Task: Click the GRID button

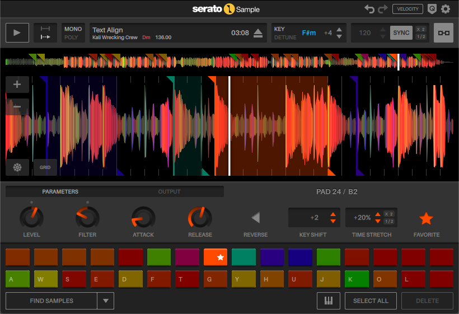Action: 45,167
